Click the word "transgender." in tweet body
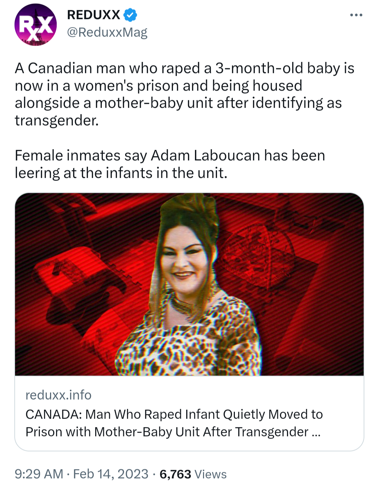The height and width of the screenshot is (489, 378). [57, 120]
